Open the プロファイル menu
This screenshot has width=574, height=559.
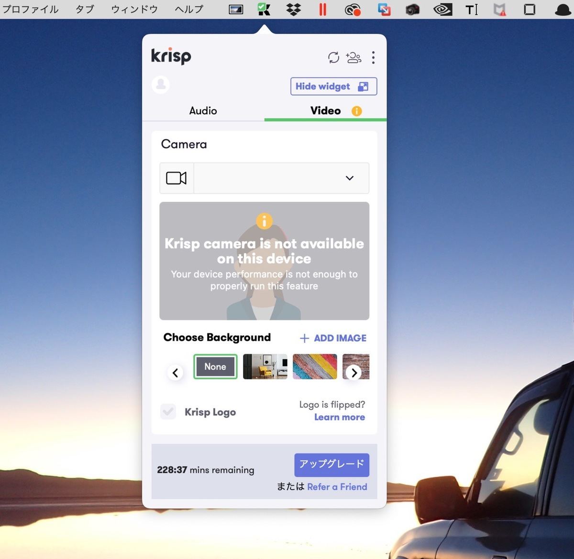coord(30,9)
